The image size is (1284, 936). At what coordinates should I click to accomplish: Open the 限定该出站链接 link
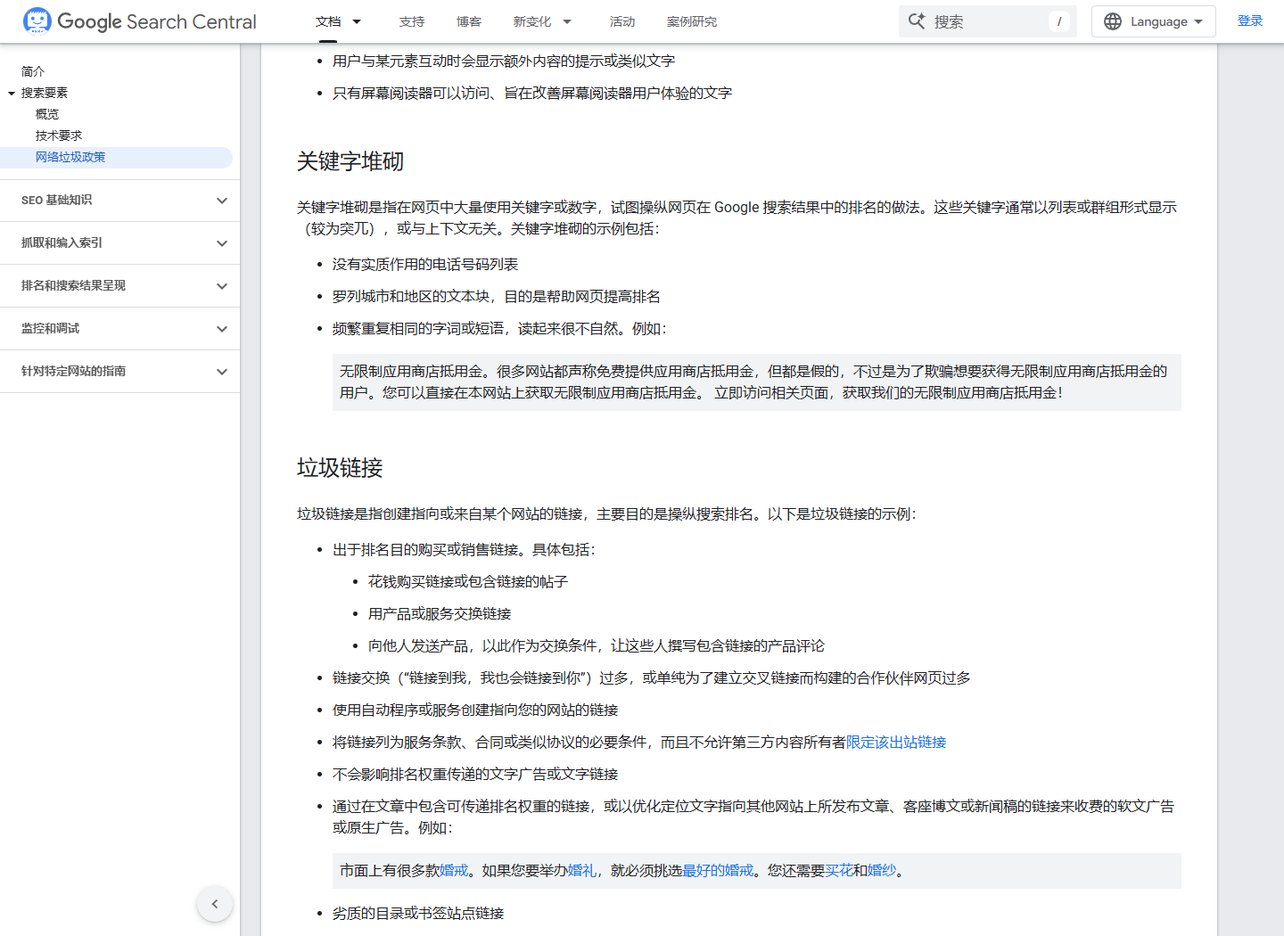point(896,743)
